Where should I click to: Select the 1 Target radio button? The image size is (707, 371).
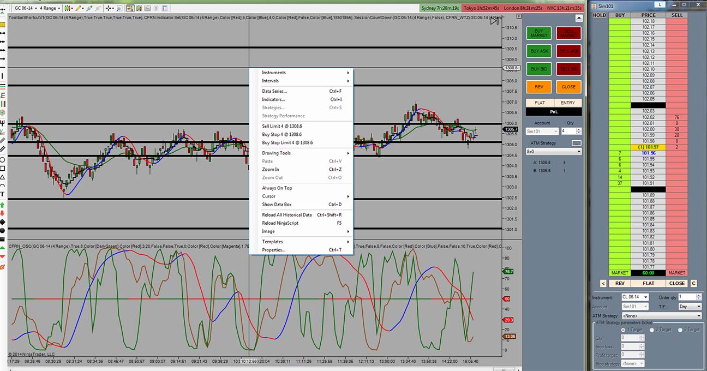click(x=624, y=330)
